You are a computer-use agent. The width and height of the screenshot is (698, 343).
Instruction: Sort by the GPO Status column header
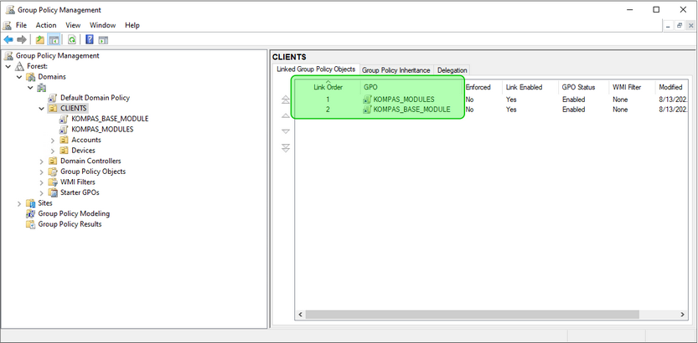(583, 87)
